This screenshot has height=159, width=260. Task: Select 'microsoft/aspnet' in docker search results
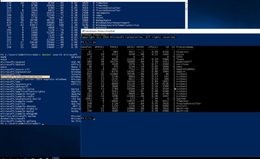click(13, 62)
